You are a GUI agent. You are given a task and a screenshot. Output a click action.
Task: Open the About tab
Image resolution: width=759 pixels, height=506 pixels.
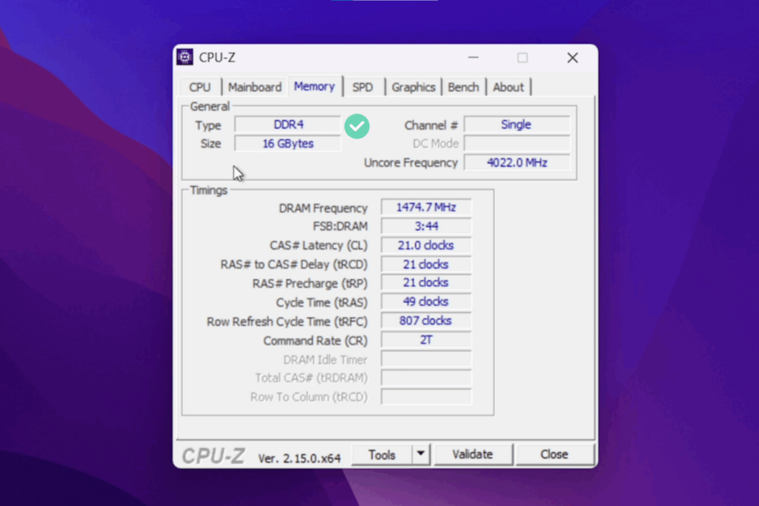[x=508, y=87]
